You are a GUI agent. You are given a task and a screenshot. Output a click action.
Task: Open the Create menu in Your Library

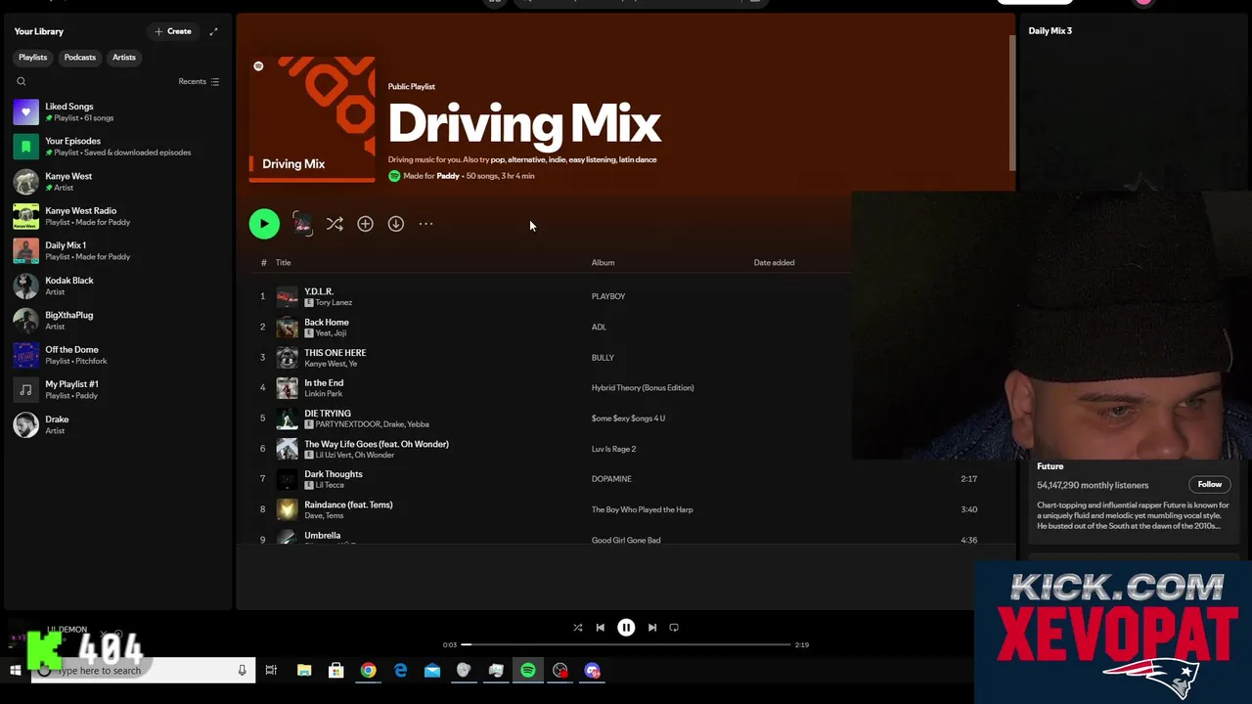173,31
